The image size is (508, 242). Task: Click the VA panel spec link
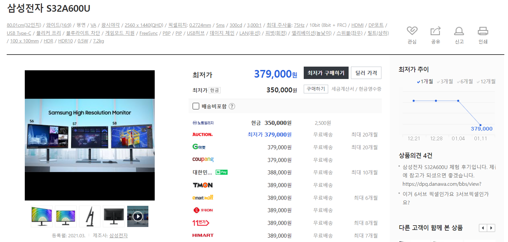tap(93, 25)
